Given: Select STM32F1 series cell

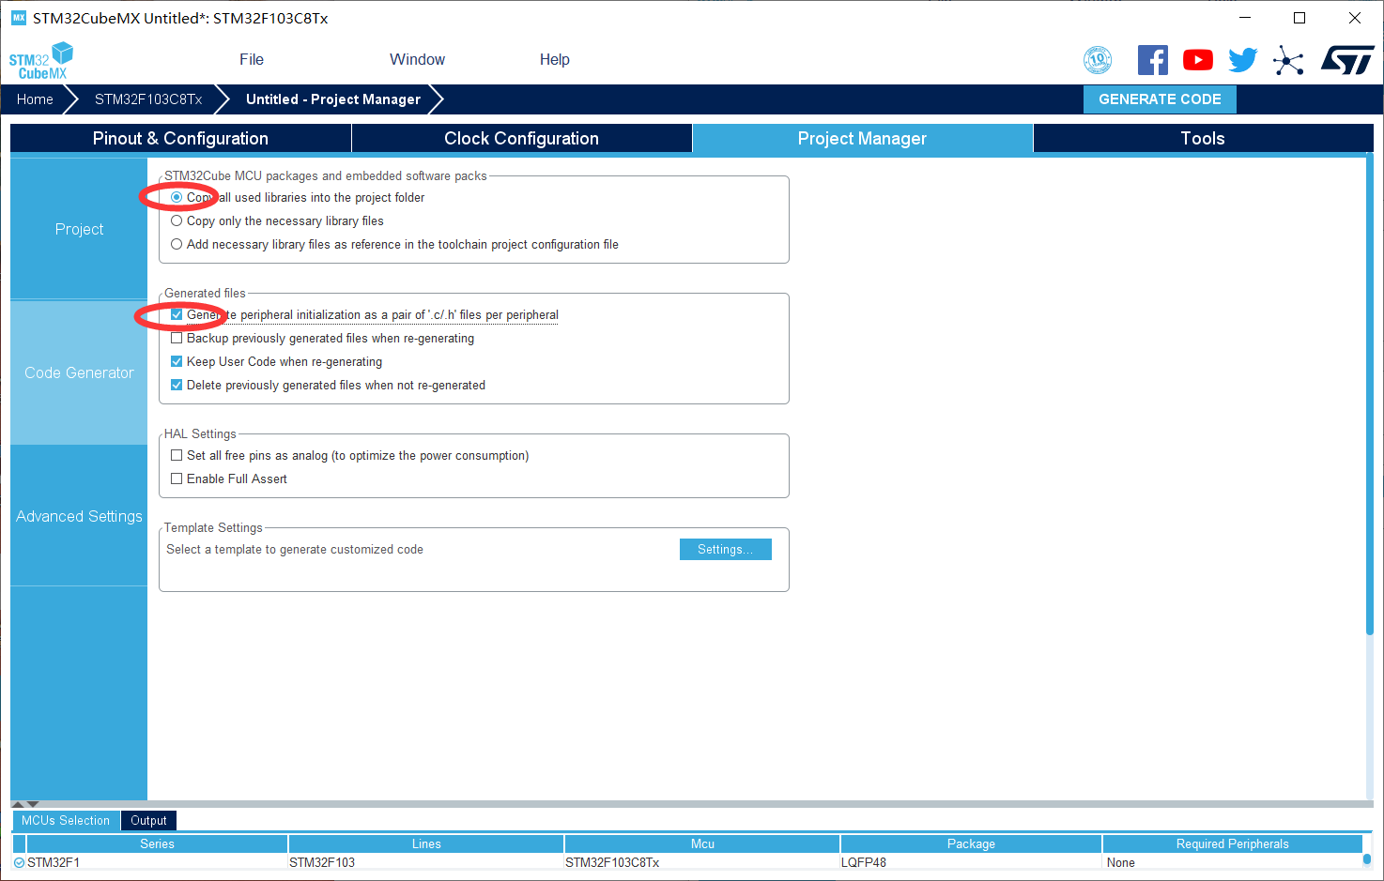Looking at the screenshot, I should pos(157,862).
